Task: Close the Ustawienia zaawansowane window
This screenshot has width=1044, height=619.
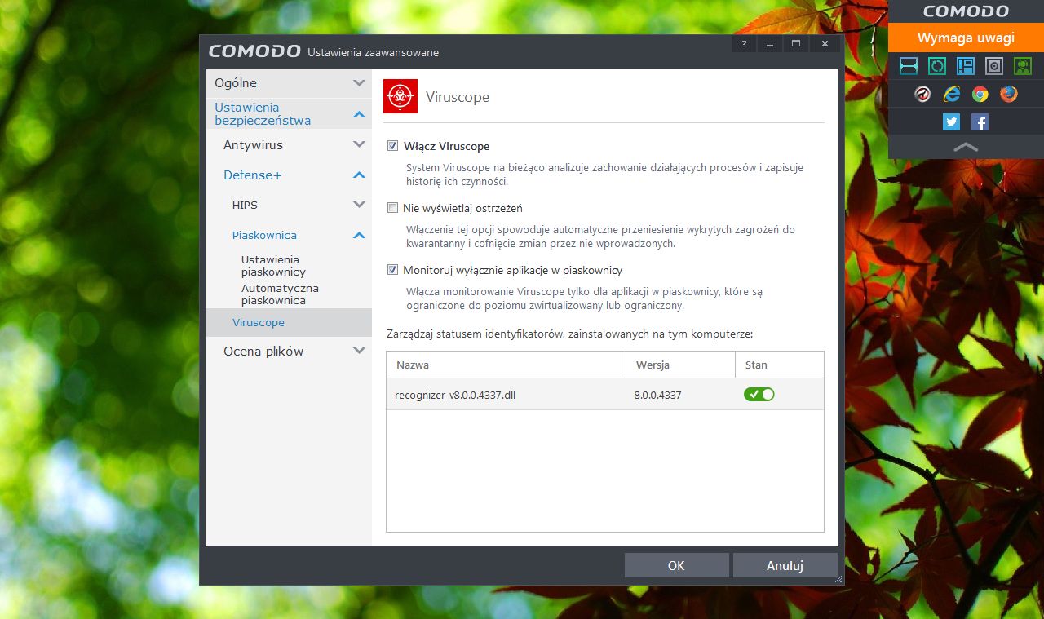Action: [825, 44]
